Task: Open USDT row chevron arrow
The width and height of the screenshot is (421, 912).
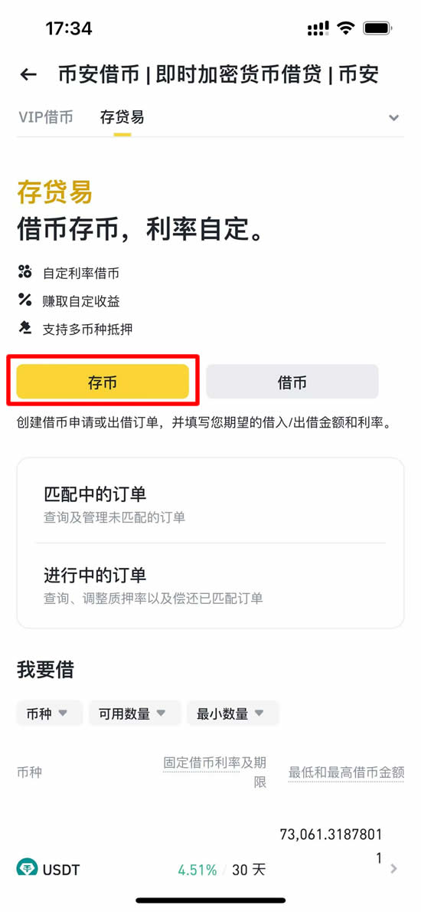Action: click(x=394, y=869)
